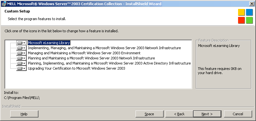
Task: Proceed with the Next button
Action: 207,114
